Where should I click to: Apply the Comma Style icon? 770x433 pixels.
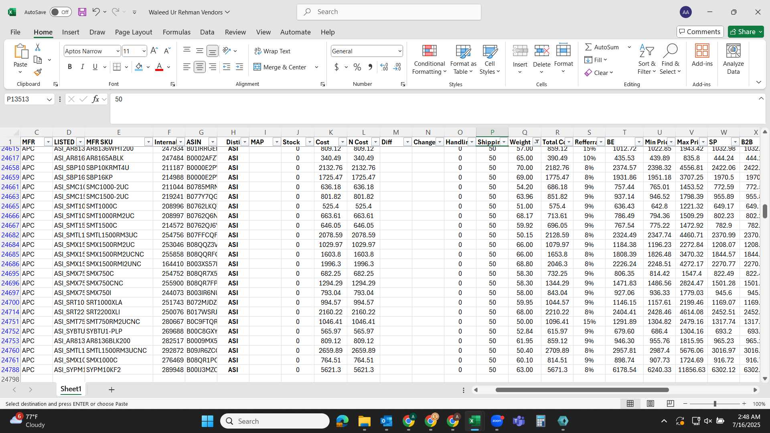[x=370, y=67]
